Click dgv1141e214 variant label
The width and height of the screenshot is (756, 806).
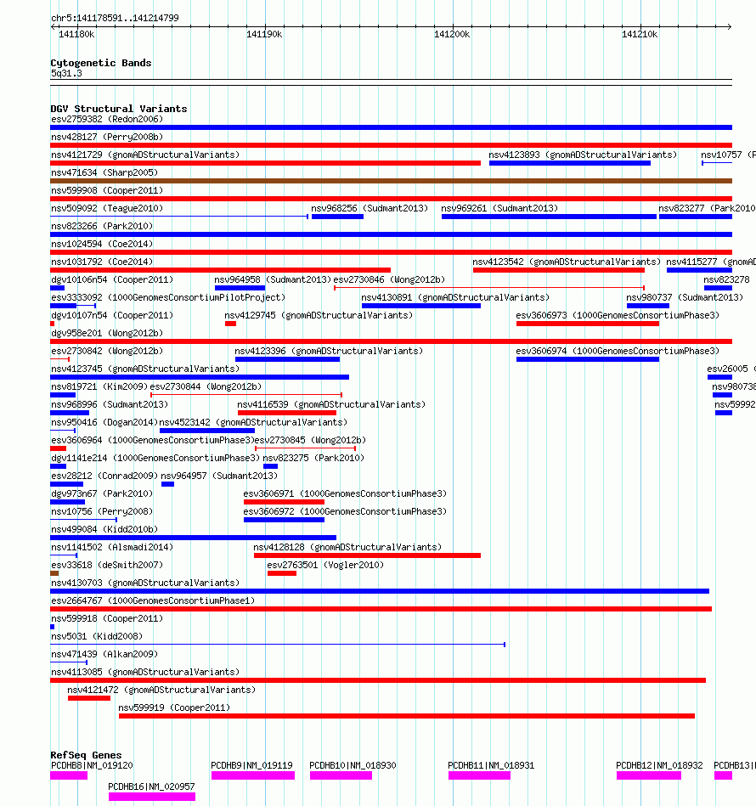click(155, 458)
